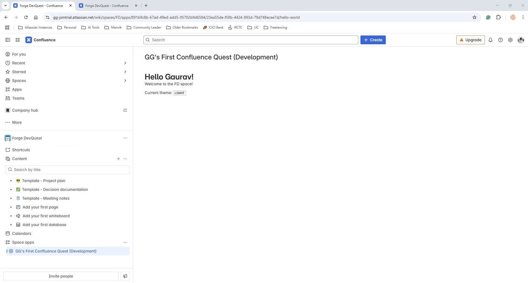Switch to the second Forge DevQuest tab
This screenshot has width=528, height=283.
click(x=107, y=6)
